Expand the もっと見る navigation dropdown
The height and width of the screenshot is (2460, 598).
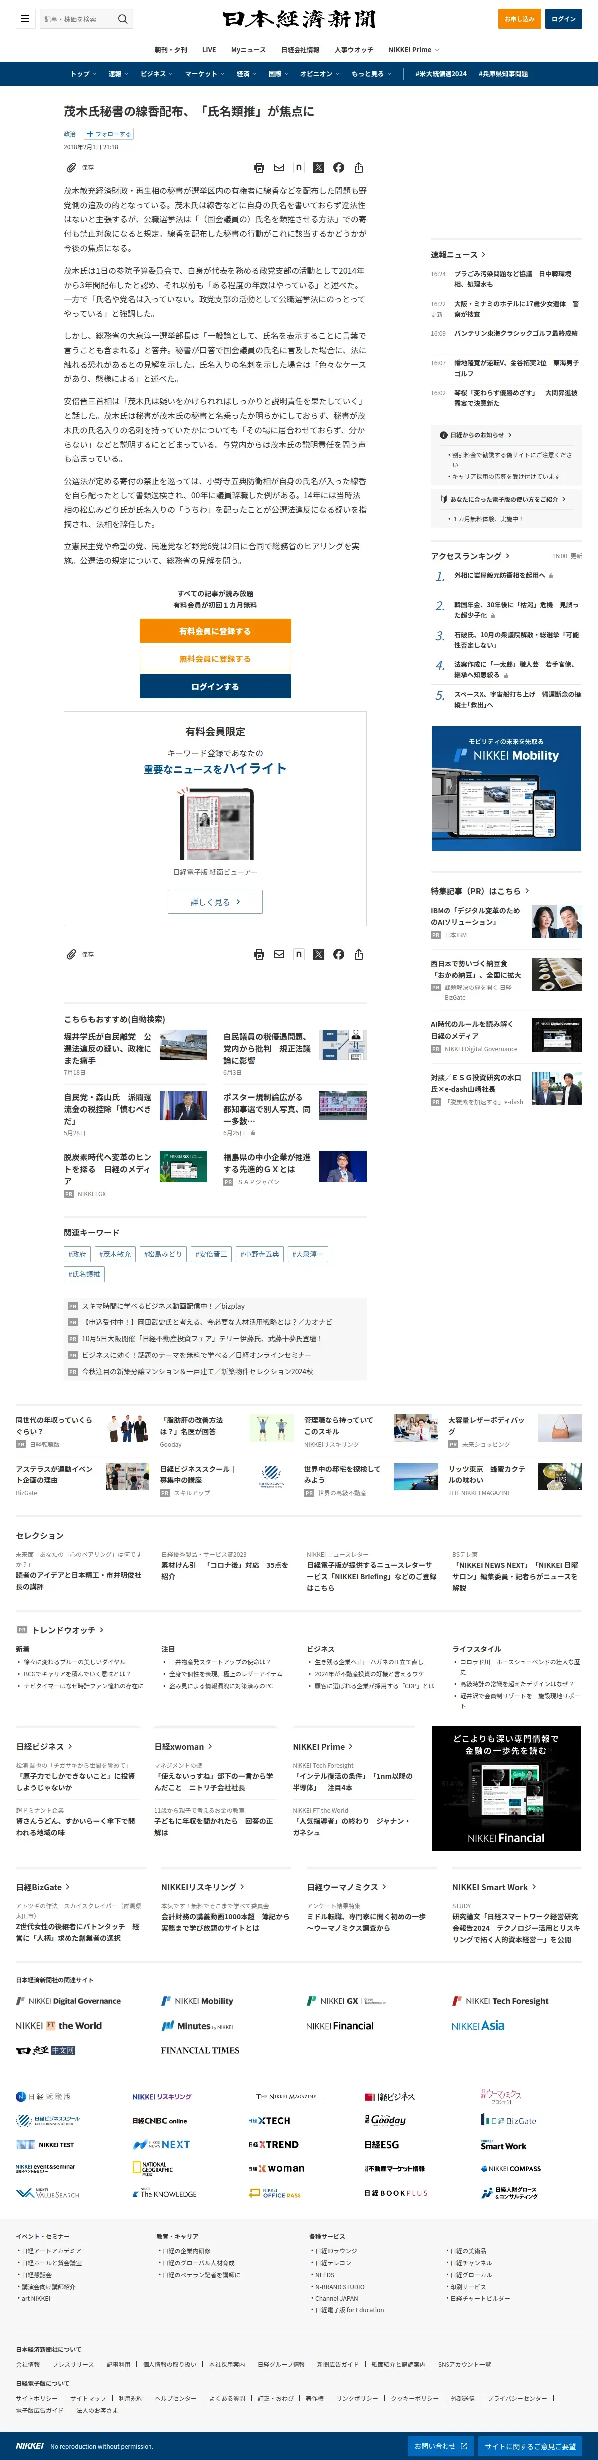tap(371, 74)
